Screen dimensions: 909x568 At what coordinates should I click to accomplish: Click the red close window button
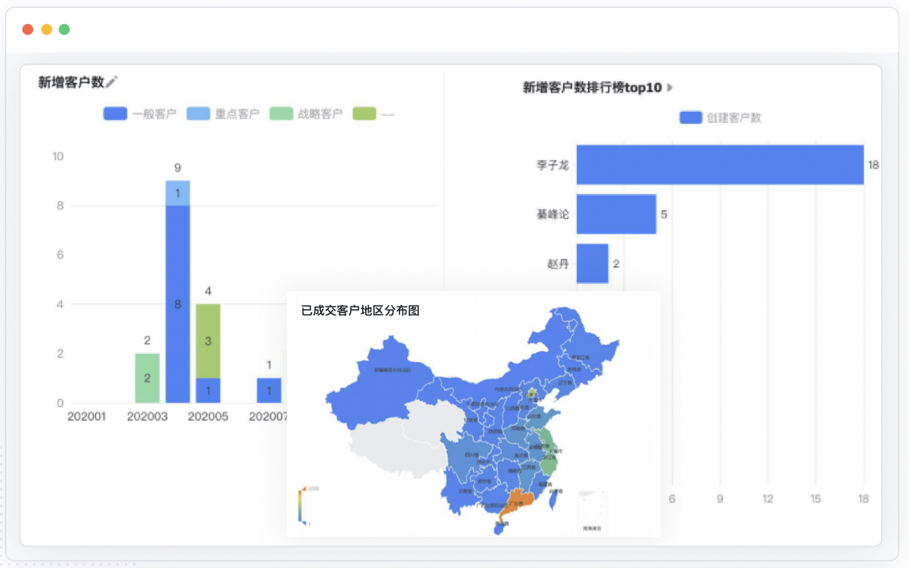coord(28,29)
